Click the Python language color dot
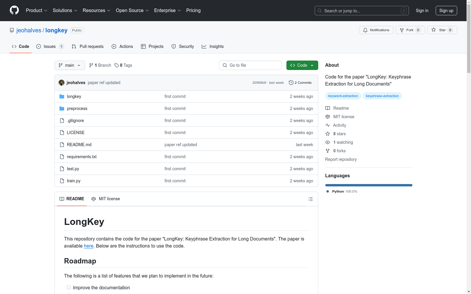The width and height of the screenshot is (471, 294). [x=328, y=191]
